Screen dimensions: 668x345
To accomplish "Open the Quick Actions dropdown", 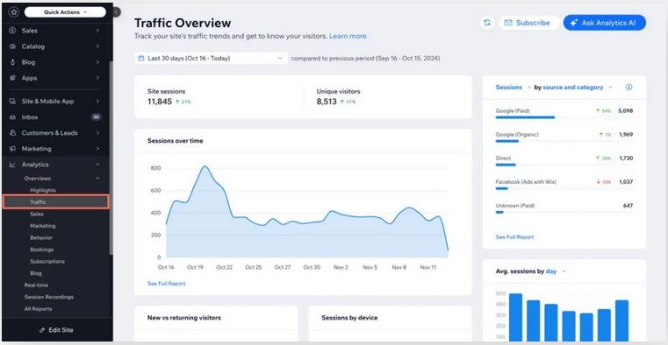I will [x=65, y=12].
